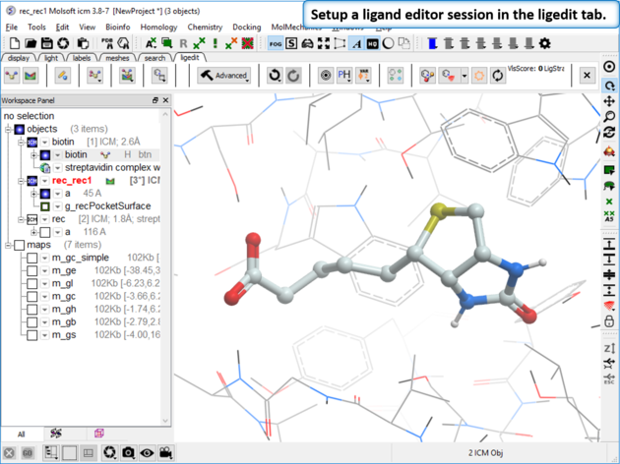This screenshot has width=620, height=464.
Task: Switch to the meshes tab
Action: click(x=118, y=58)
